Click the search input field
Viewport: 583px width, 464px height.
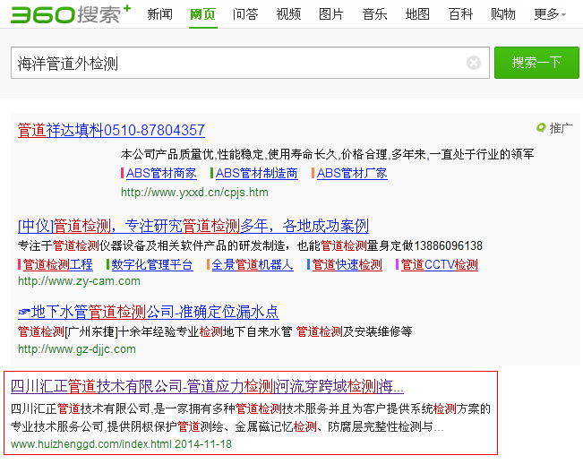coord(237,63)
